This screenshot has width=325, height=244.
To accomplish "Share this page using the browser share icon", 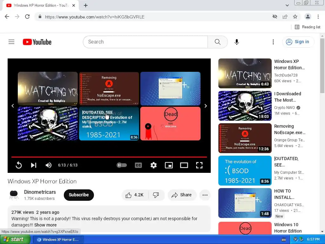I will [x=285, y=17].
